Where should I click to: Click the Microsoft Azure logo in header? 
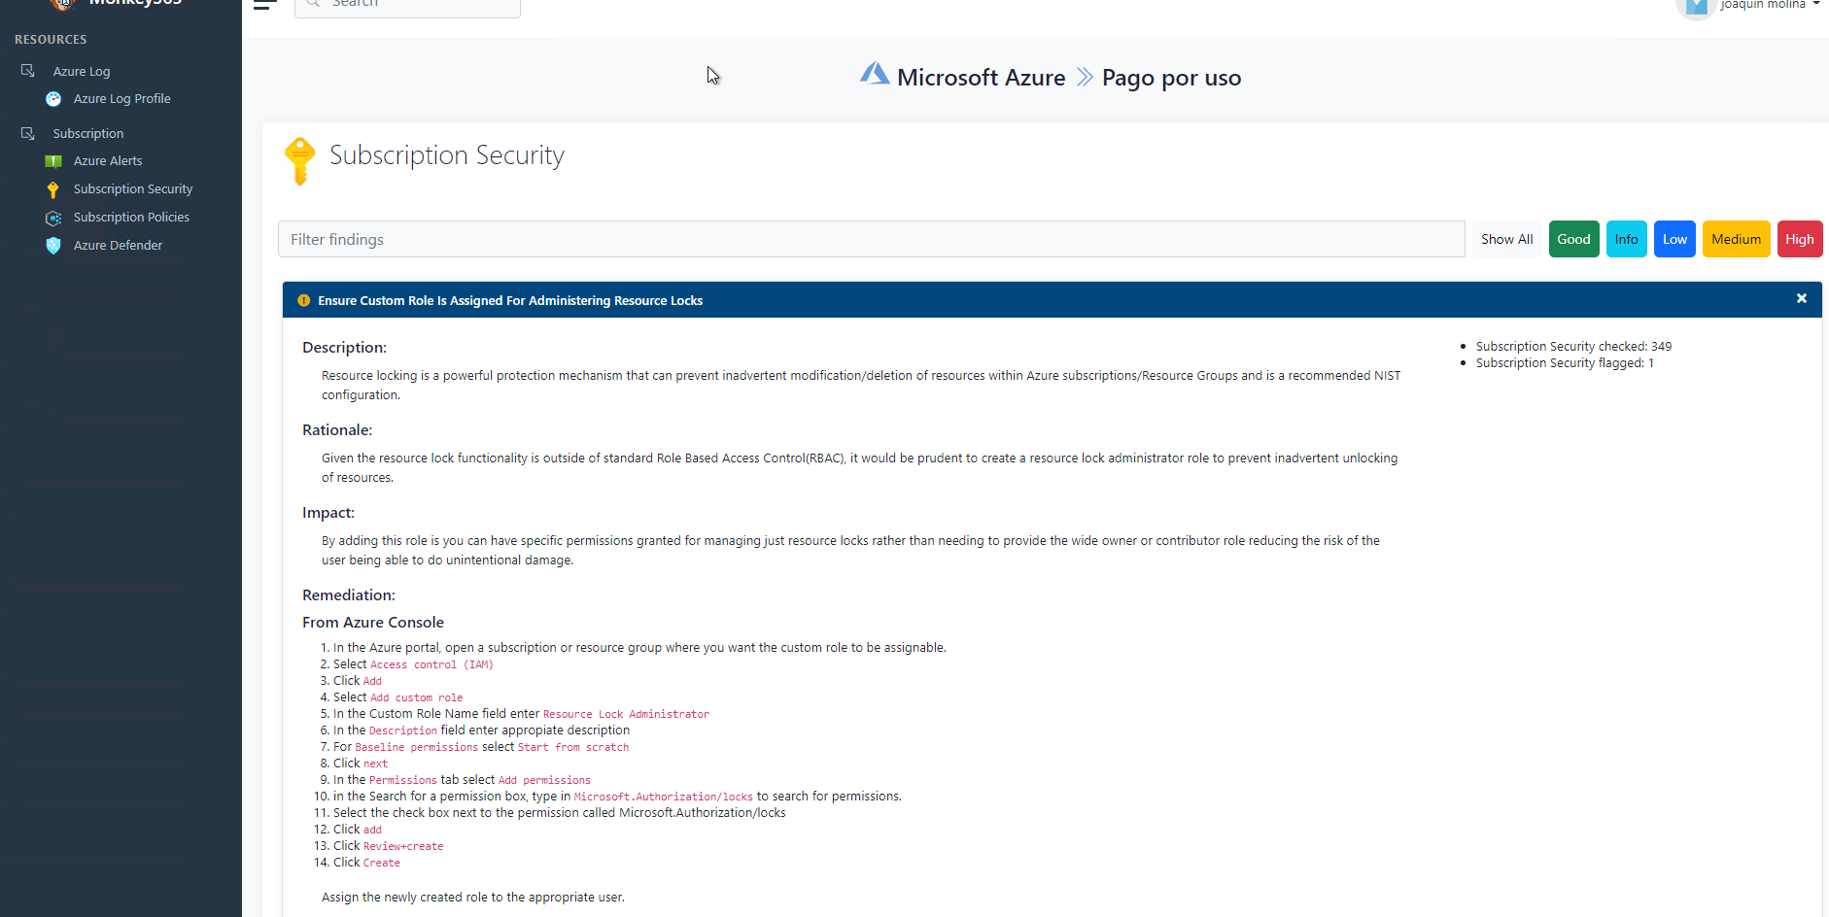[x=875, y=75]
